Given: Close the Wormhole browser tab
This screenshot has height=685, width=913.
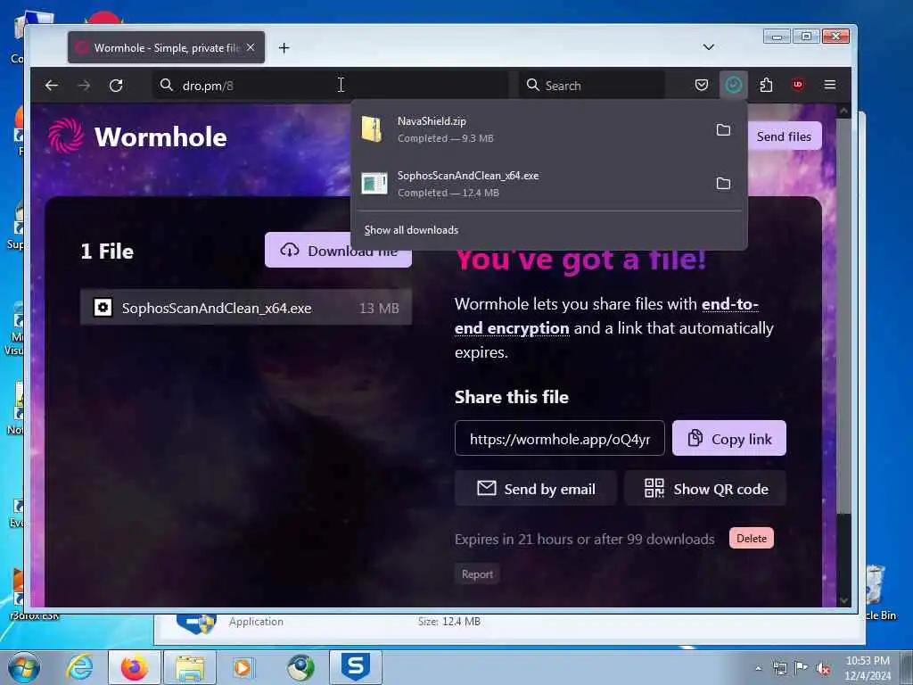Looking at the screenshot, I should pyautogui.click(x=251, y=47).
